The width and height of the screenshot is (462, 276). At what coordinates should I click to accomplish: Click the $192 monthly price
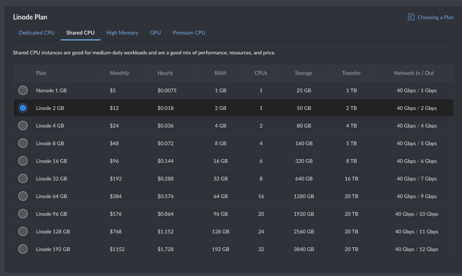116,179
